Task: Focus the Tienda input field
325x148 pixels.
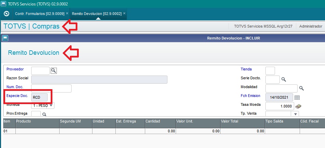Action: (x=270, y=71)
